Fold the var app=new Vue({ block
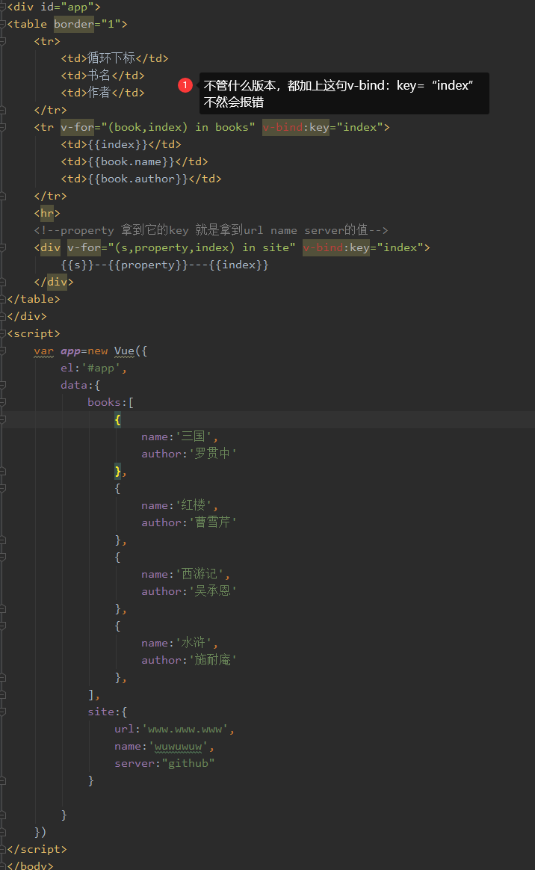The image size is (535, 870). [x=3, y=351]
